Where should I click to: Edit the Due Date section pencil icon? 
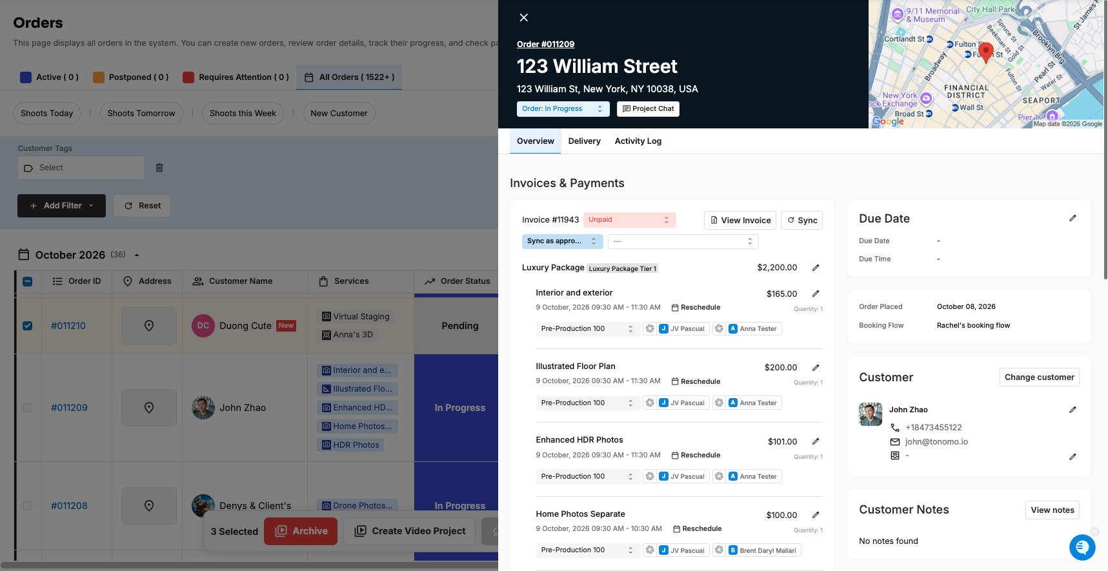[1073, 218]
